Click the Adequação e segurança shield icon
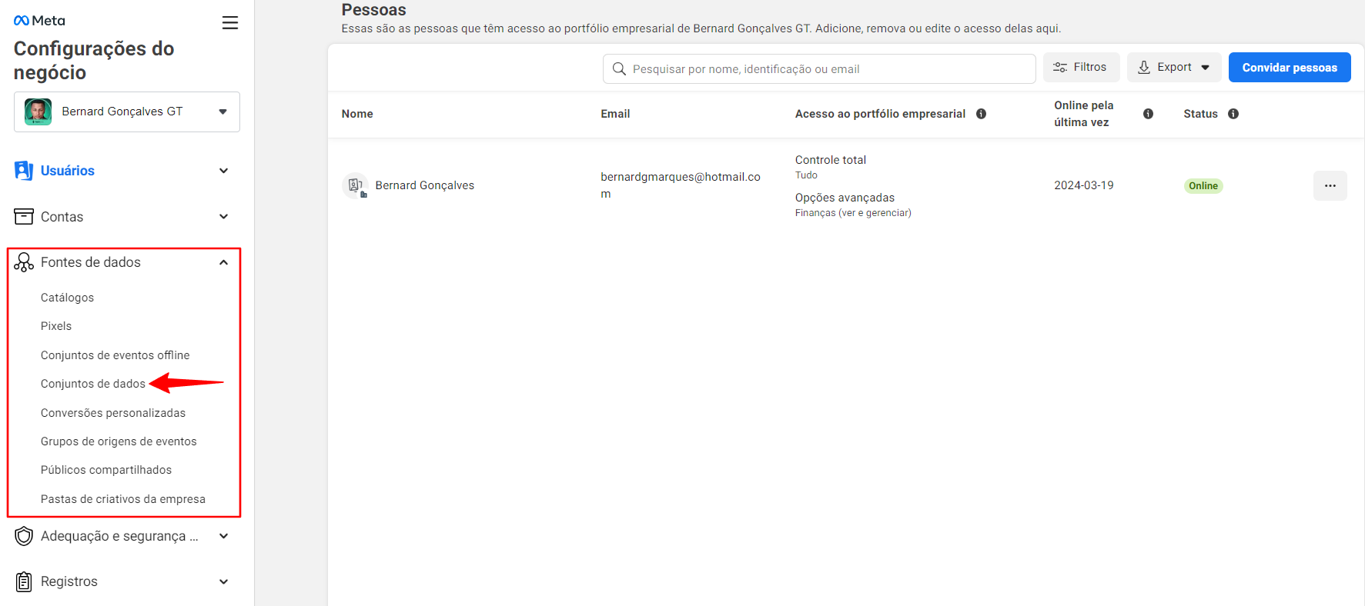 [x=24, y=536]
